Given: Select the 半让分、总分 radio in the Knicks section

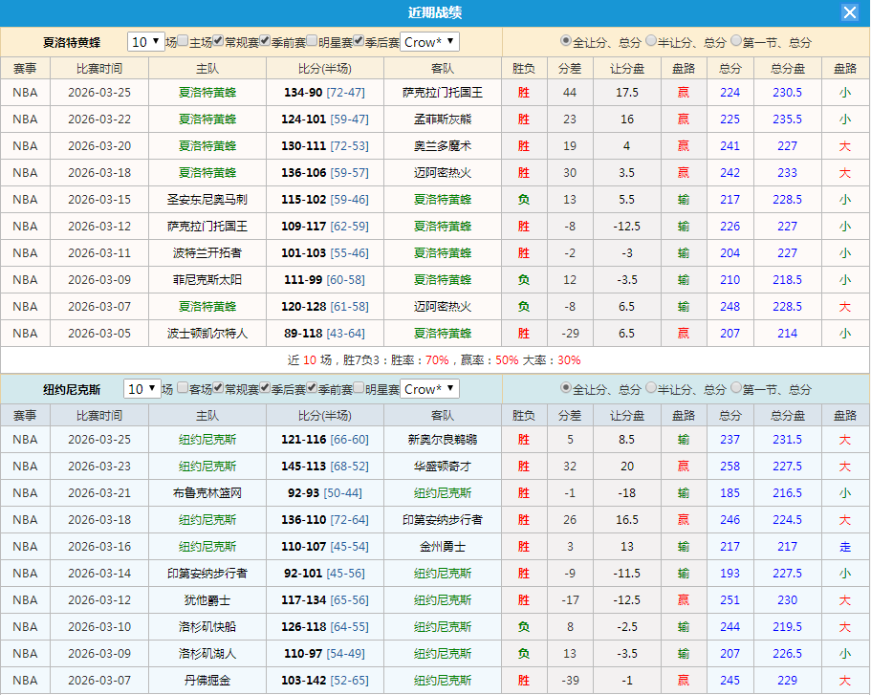Looking at the screenshot, I should (650, 389).
